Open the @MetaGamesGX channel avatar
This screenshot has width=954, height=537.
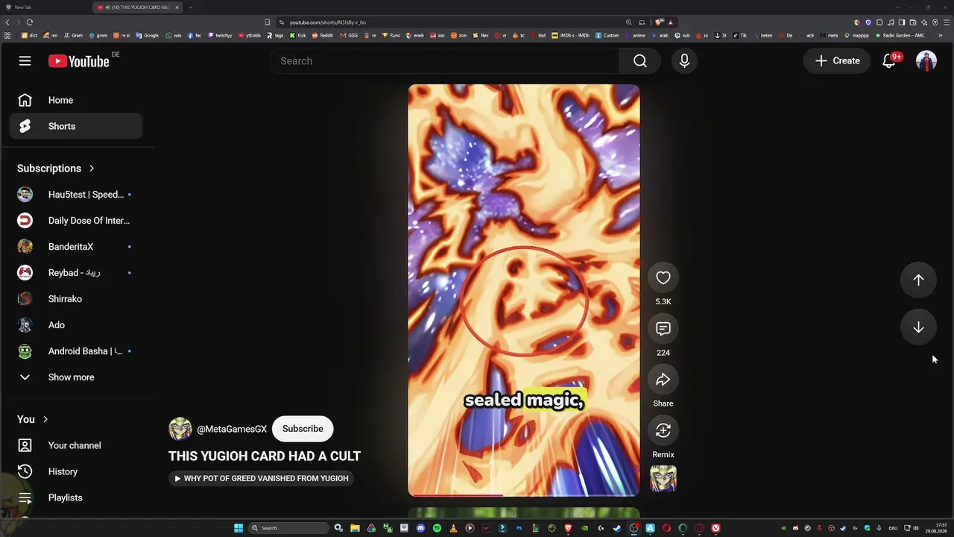click(x=180, y=429)
